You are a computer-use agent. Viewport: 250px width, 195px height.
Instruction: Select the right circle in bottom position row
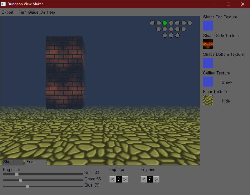(x=177, y=35)
